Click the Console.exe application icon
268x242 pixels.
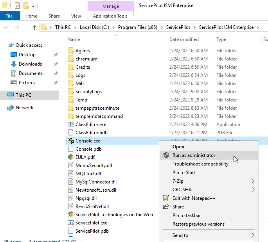(x=71, y=141)
